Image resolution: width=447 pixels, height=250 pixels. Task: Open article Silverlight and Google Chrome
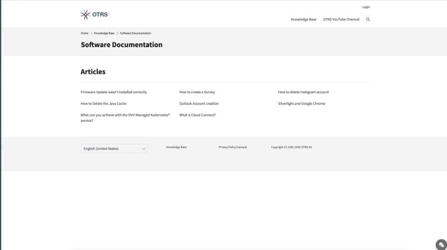point(301,104)
